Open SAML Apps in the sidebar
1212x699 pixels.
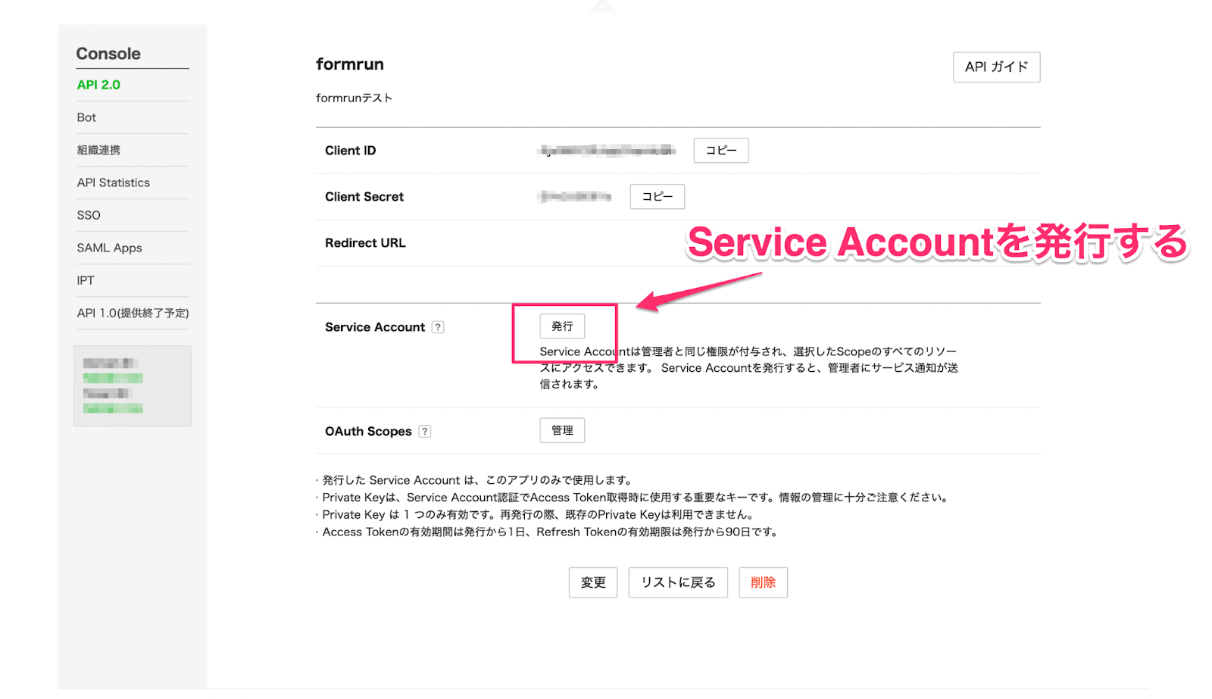(x=109, y=248)
